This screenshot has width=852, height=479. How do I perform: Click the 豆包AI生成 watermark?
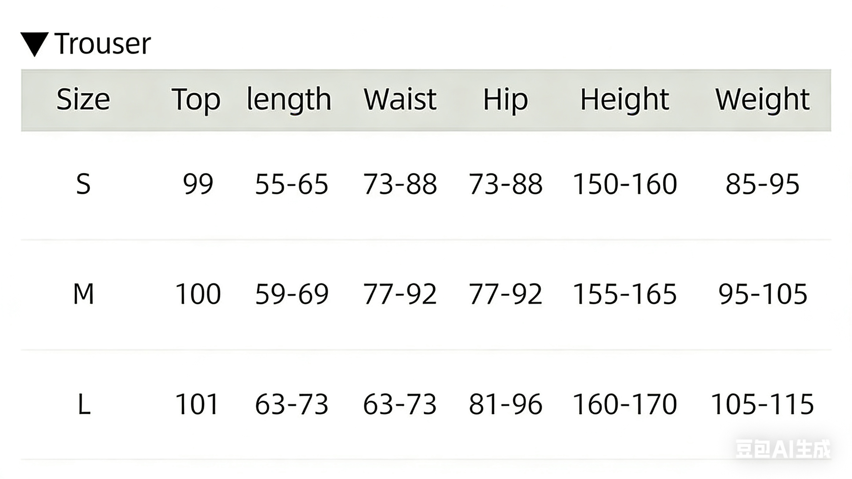click(783, 449)
